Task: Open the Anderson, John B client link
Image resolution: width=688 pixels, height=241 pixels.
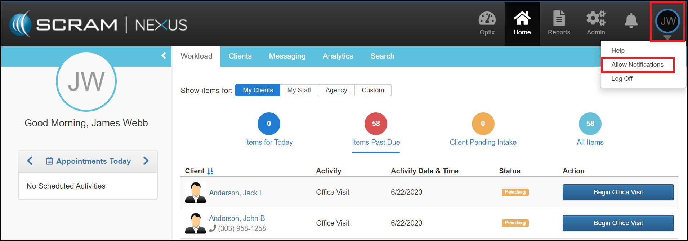Action: pos(237,218)
